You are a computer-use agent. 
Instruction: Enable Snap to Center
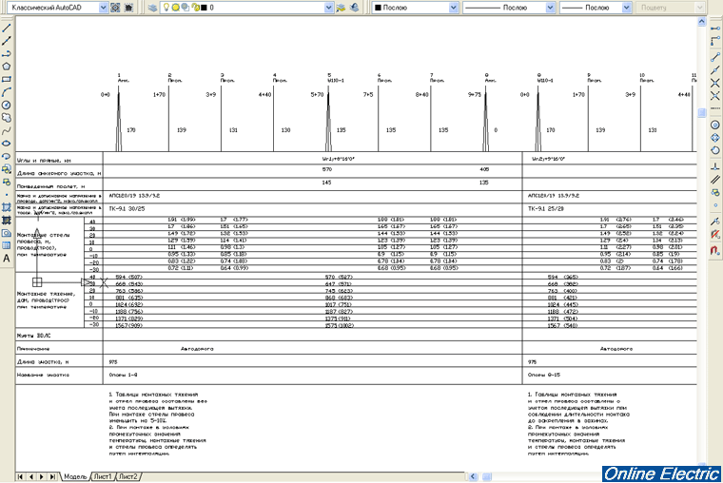[x=715, y=125]
